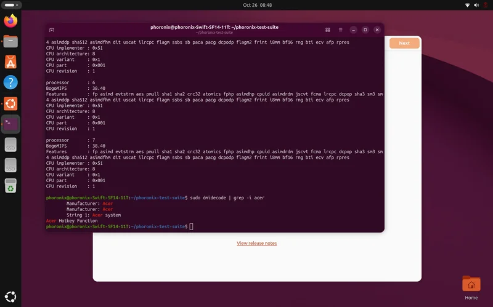Click the 'processor : 7' line

coord(70,140)
